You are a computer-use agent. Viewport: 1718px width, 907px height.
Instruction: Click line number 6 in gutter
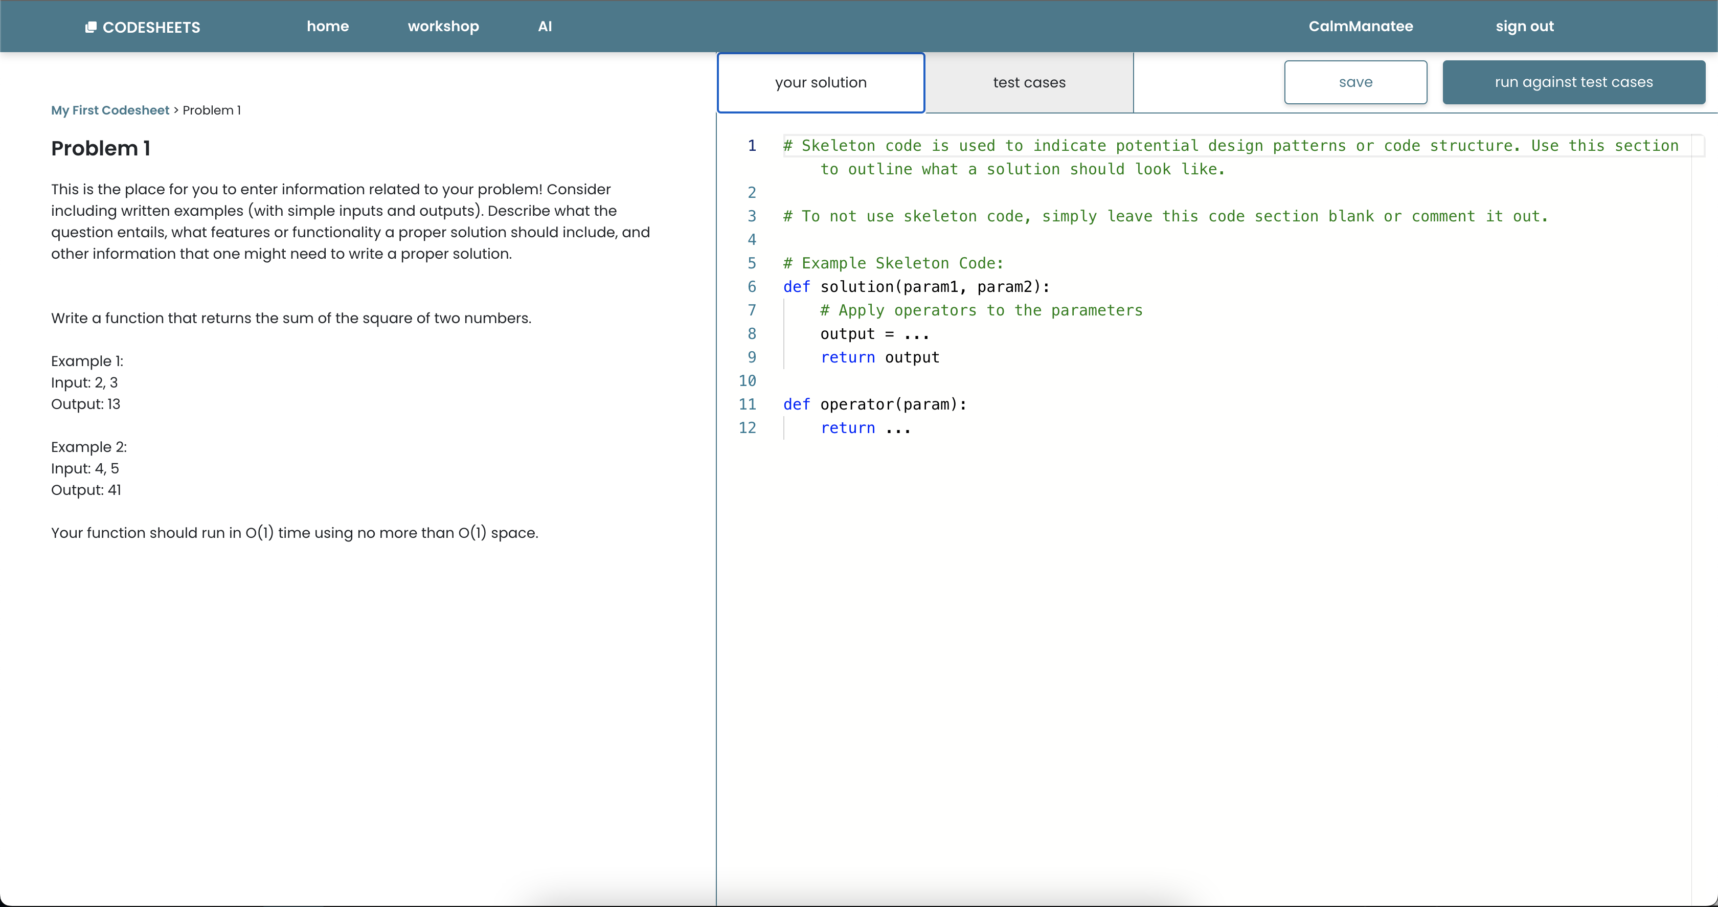coord(752,287)
